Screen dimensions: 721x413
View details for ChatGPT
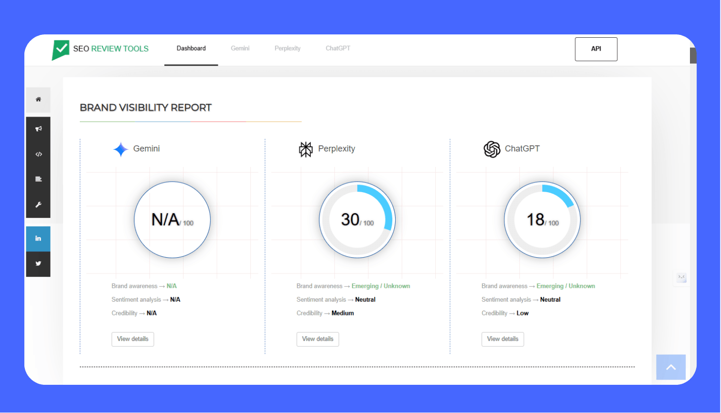click(x=503, y=339)
